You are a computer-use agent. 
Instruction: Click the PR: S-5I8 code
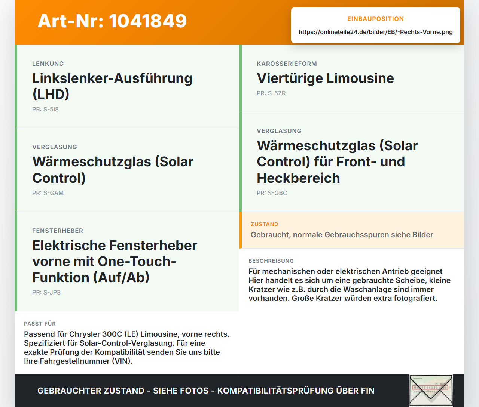coord(45,109)
